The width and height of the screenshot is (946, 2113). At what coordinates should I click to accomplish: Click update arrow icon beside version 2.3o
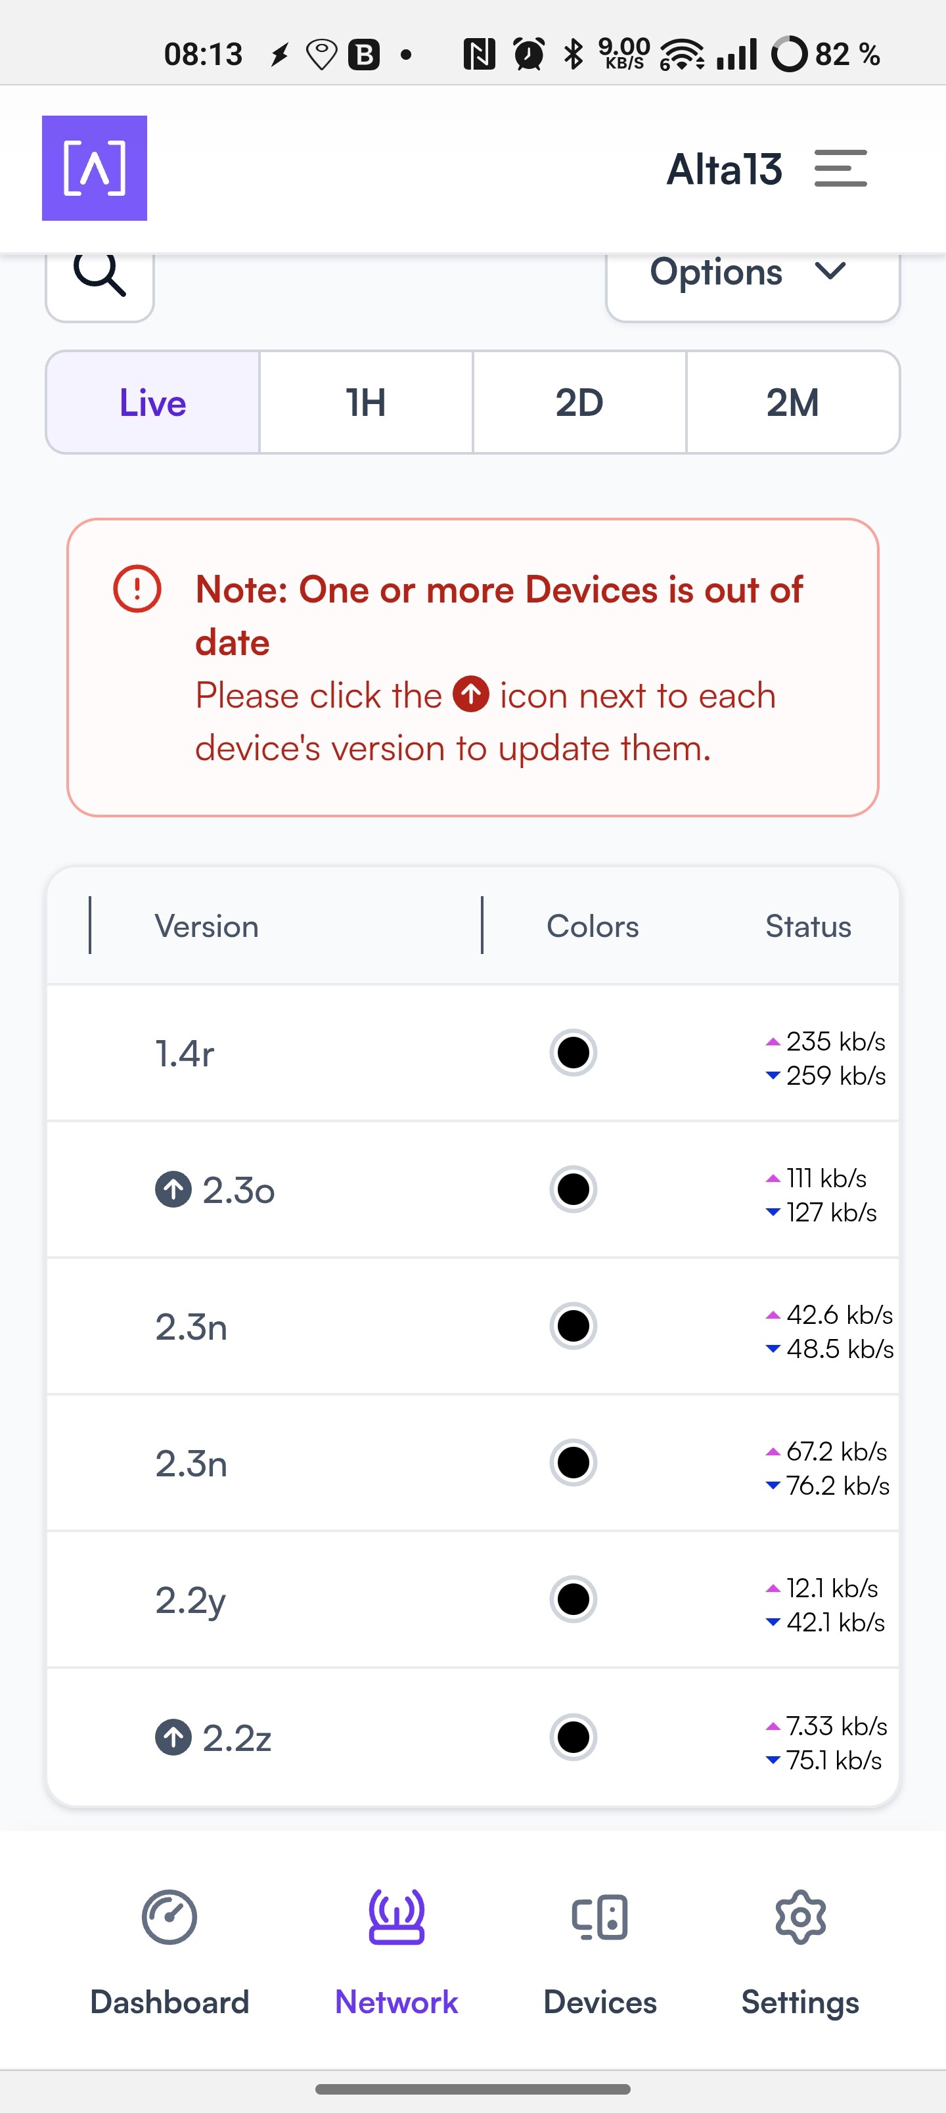[x=173, y=1189]
